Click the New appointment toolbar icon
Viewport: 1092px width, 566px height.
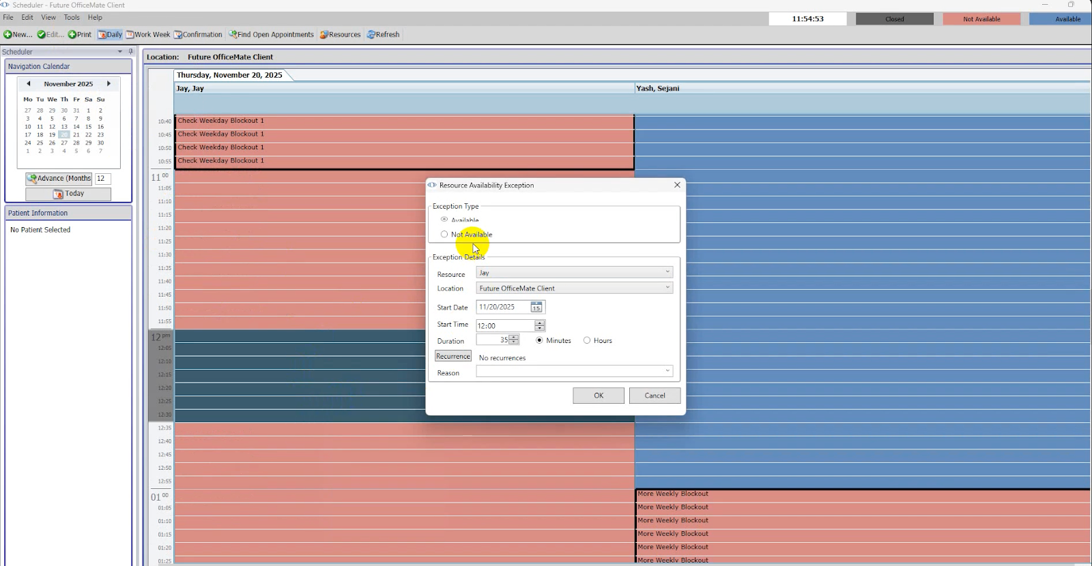(x=8, y=35)
